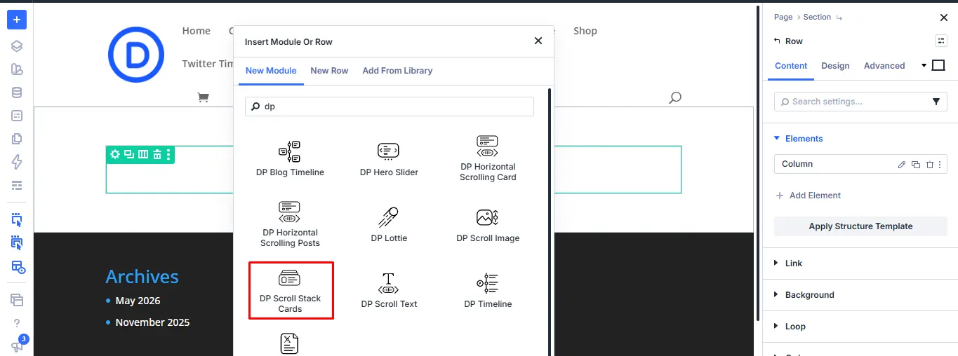
Task: Open the November 2025 archive link
Action: tap(152, 322)
